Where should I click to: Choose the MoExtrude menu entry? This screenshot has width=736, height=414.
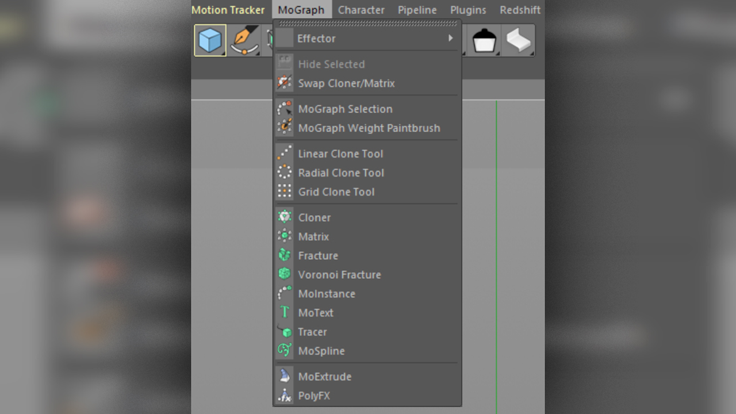(x=367, y=376)
